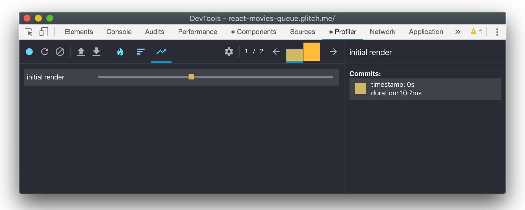Viewport: 525px width, 210px height.
Task: Expand hidden DevTools tabs chevron
Action: [457, 32]
